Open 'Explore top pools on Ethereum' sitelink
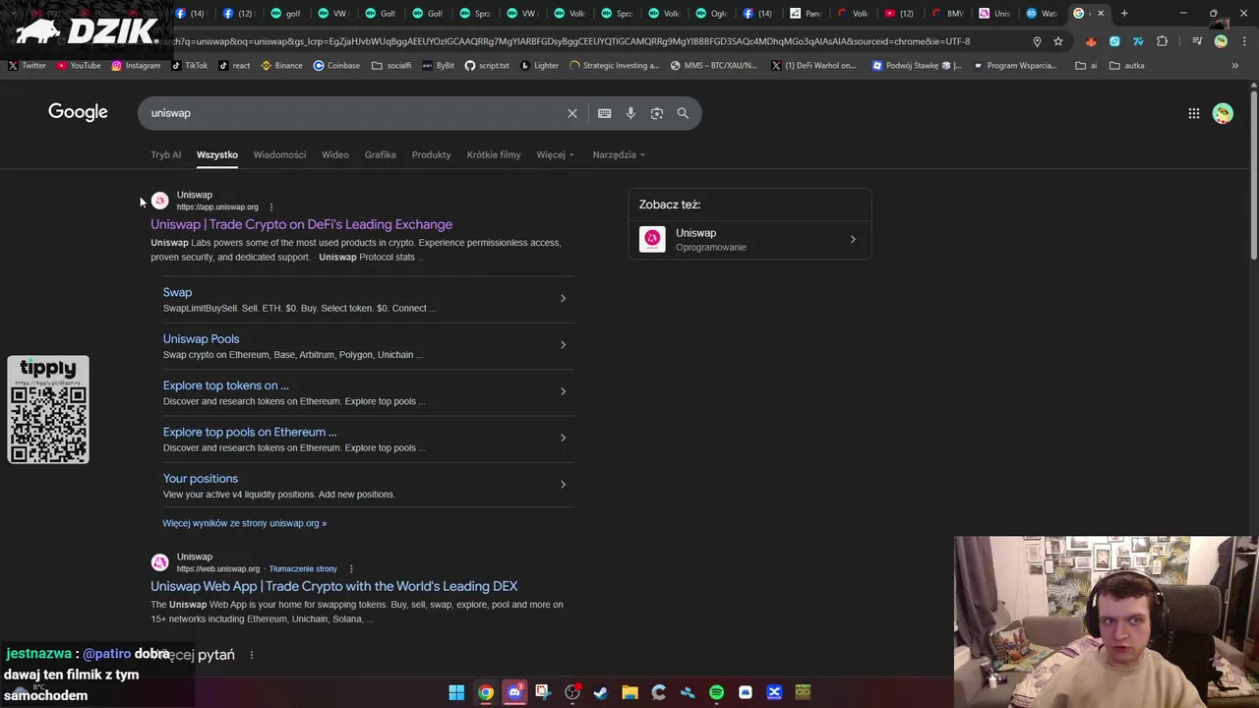This screenshot has width=1259, height=708. (x=250, y=432)
